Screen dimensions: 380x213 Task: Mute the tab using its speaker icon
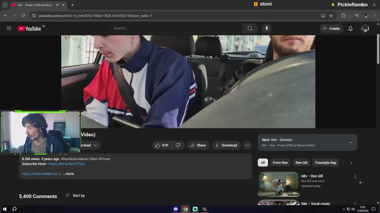(57, 5)
